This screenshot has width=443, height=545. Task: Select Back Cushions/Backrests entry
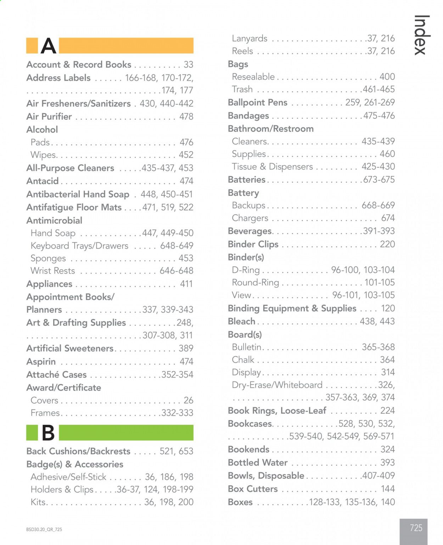pyautogui.click(x=110, y=451)
